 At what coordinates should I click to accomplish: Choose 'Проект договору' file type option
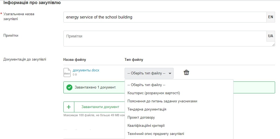click(141, 118)
